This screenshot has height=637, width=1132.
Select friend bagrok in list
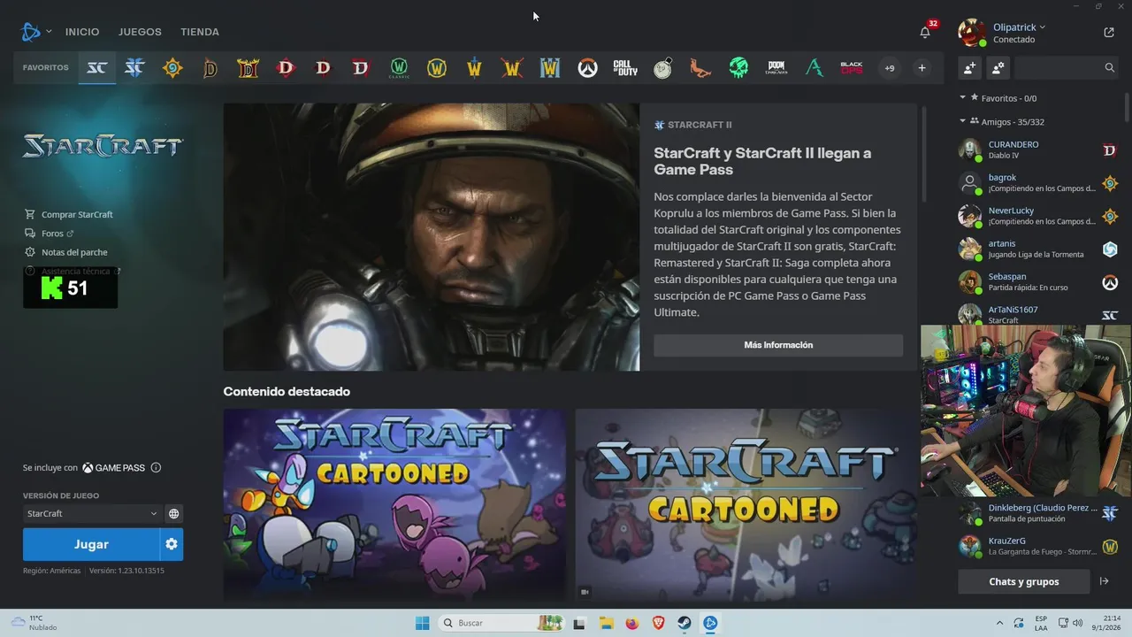(x=1039, y=183)
